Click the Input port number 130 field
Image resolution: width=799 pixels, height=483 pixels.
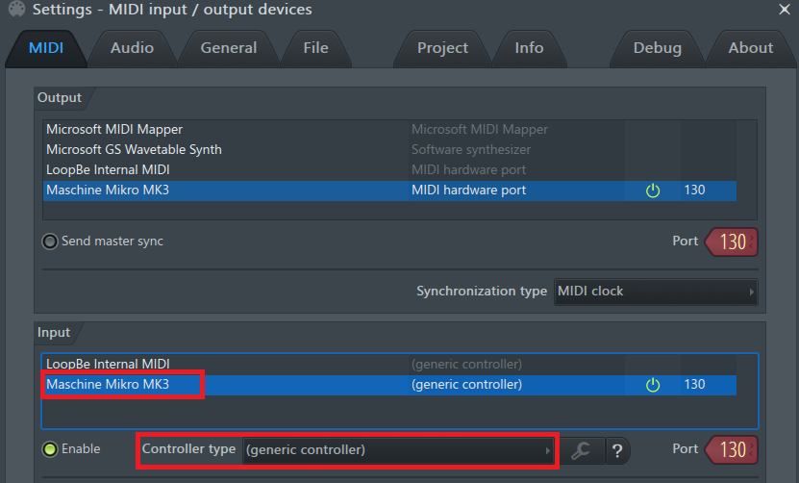tap(733, 449)
